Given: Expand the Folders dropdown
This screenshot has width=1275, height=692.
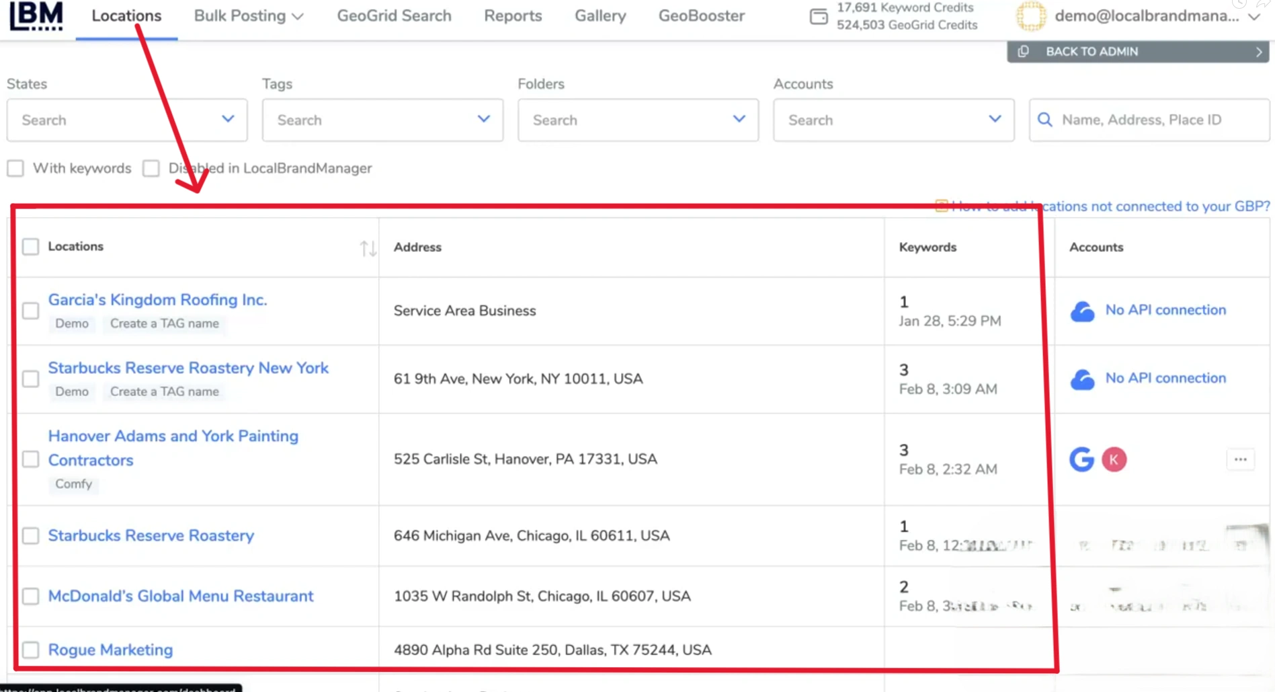Looking at the screenshot, I should click(x=739, y=119).
